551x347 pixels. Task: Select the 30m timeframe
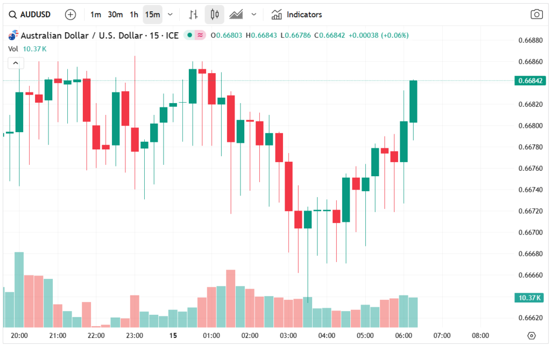[115, 15]
